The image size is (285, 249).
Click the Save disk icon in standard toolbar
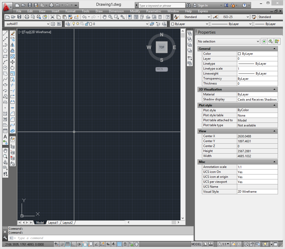[19, 17]
